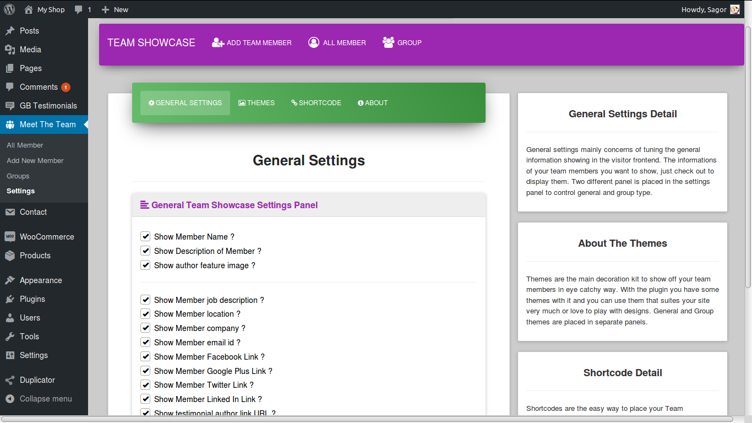752x423 pixels.
Task: Click the Team Showcase title link
Action: click(x=151, y=42)
